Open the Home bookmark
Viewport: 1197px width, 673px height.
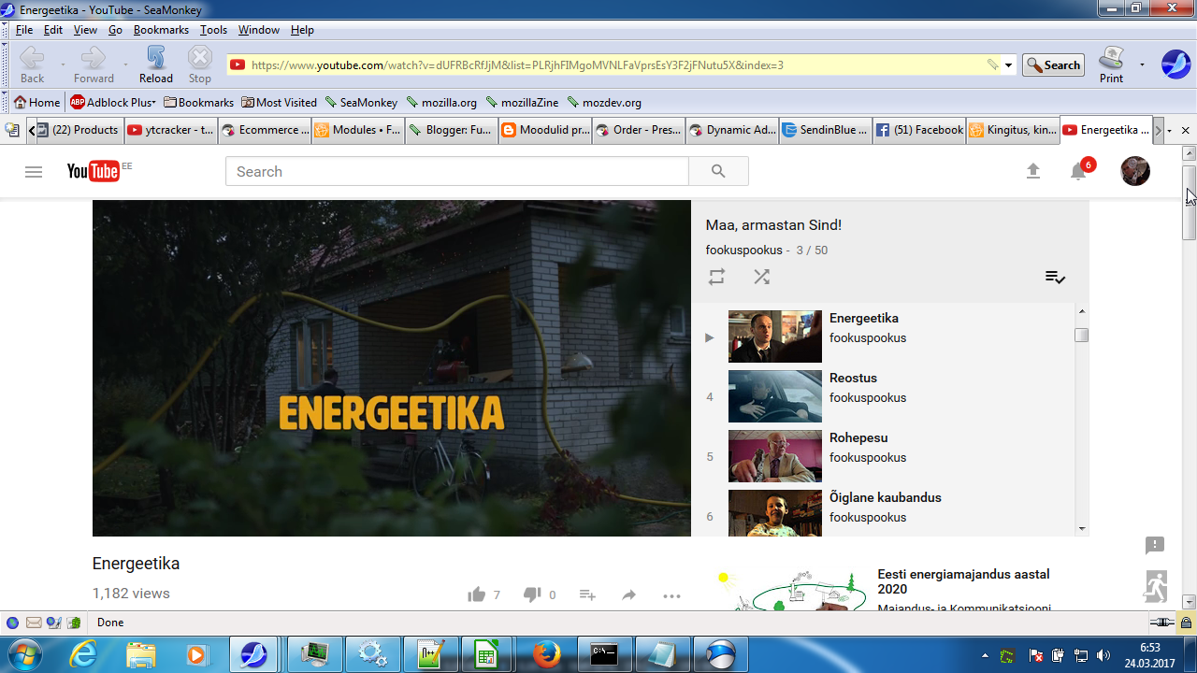click(x=37, y=103)
